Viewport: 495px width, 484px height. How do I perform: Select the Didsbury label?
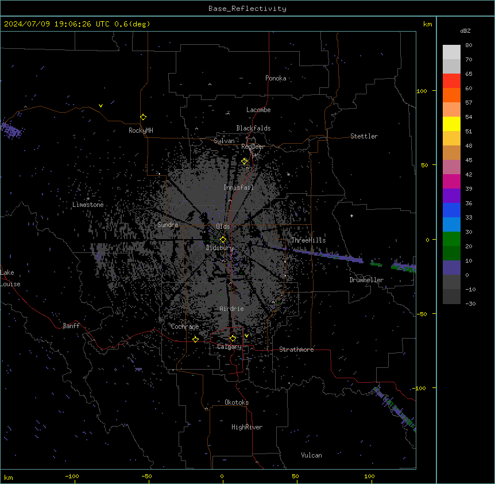tap(220, 248)
